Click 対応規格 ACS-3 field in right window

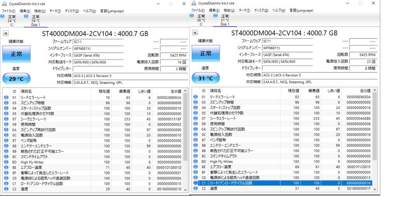320,75
